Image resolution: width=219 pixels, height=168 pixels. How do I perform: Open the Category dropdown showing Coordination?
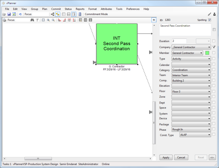click(191, 70)
